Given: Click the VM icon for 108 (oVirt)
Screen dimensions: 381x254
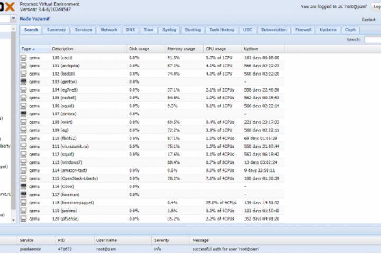Looking at the screenshot, I should [23, 122].
